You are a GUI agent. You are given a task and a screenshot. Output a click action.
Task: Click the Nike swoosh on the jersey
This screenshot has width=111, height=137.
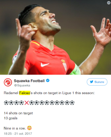tap(45, 65)
